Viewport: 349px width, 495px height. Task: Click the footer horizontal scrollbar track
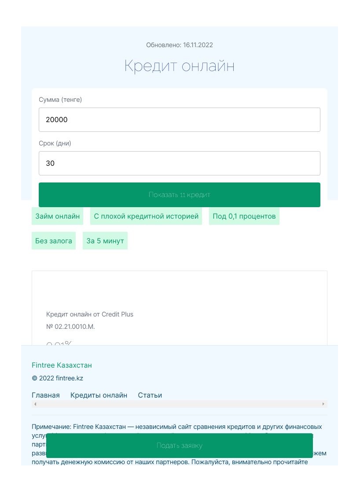point(179,404)
